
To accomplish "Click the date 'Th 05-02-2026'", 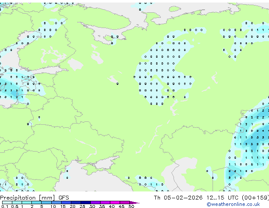I will click(x=178, y=198).
